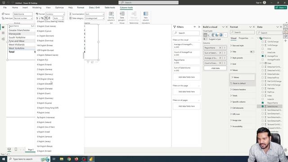
Task: Open Data groups menu
Action: (122, 16)
